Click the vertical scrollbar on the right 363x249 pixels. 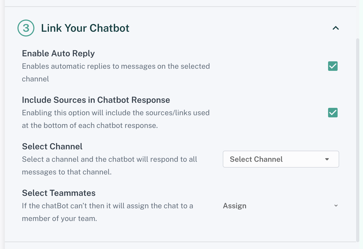[x=358, y=140]
